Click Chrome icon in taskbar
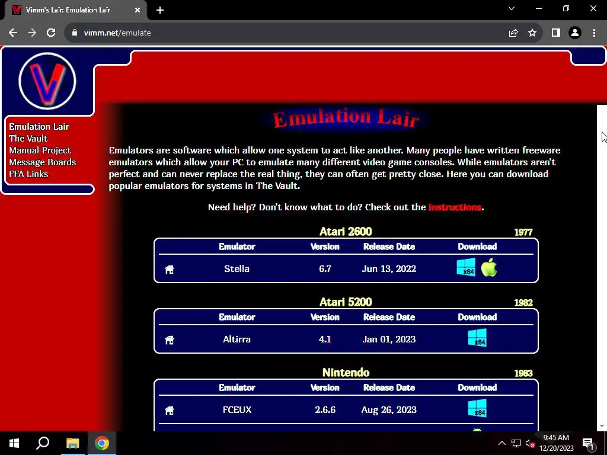 102,443
